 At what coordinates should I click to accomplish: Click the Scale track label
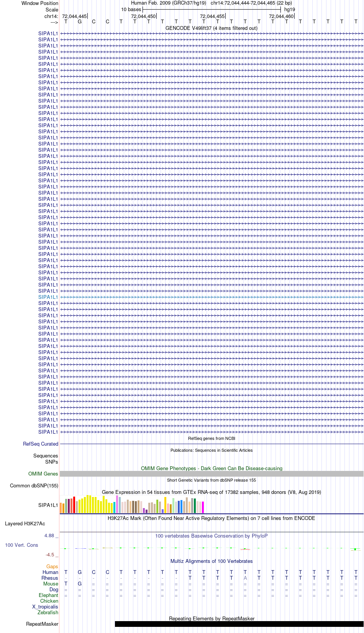point(52,10)
